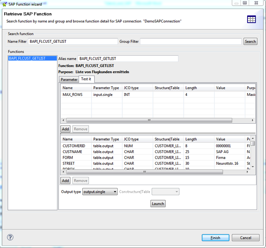
Task: Click the SAP Function wizard title icon
Action: point(5,4)
